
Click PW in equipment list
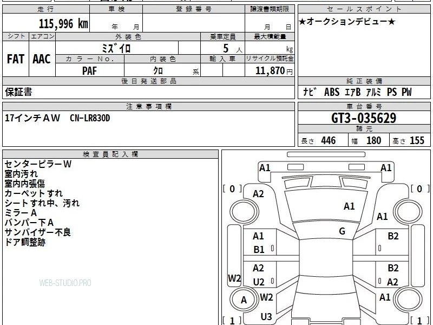(x=406, y=92)
